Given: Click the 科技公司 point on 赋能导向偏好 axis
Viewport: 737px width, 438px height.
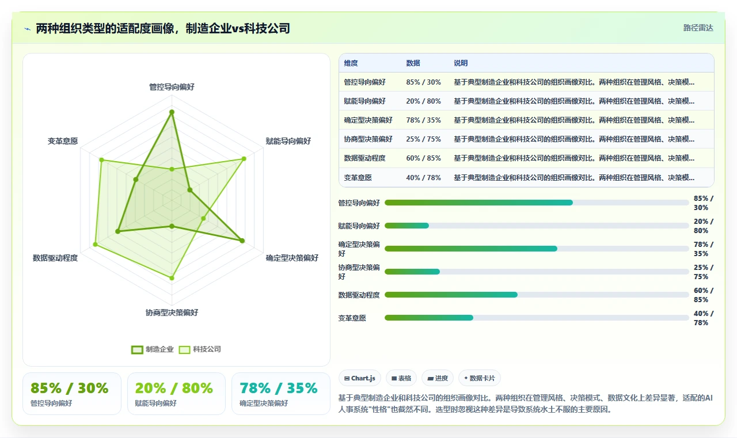Looking at the screenshot, I should [244, 158].
